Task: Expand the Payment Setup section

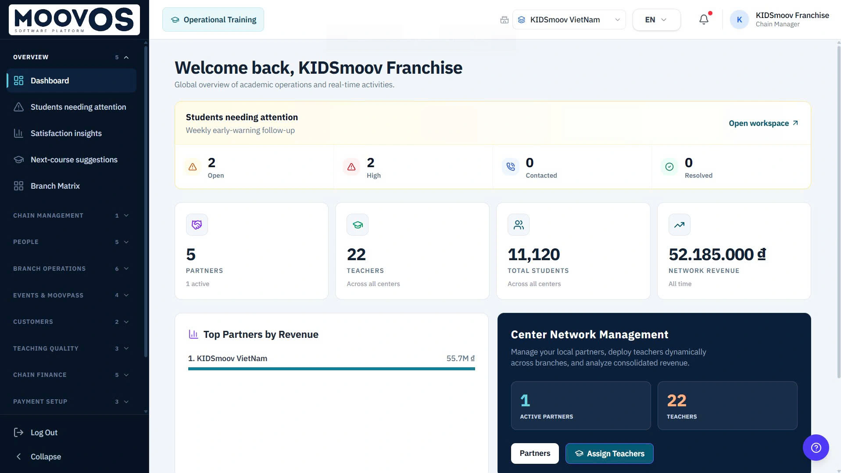Action: pyautogui.click(x=71, y=401)
